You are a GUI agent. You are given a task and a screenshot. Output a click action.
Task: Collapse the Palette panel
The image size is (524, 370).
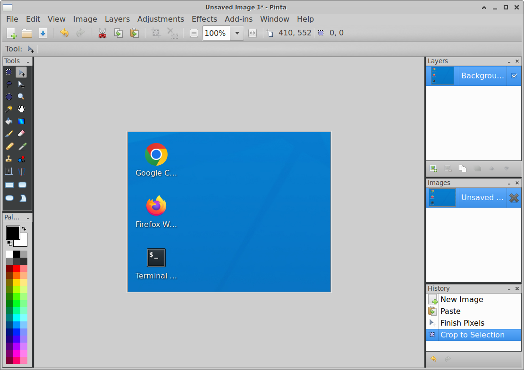click(28, 218)
